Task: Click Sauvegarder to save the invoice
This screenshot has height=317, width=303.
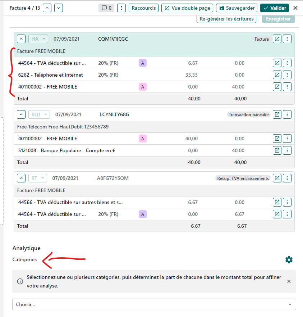Action: [237, 8]
